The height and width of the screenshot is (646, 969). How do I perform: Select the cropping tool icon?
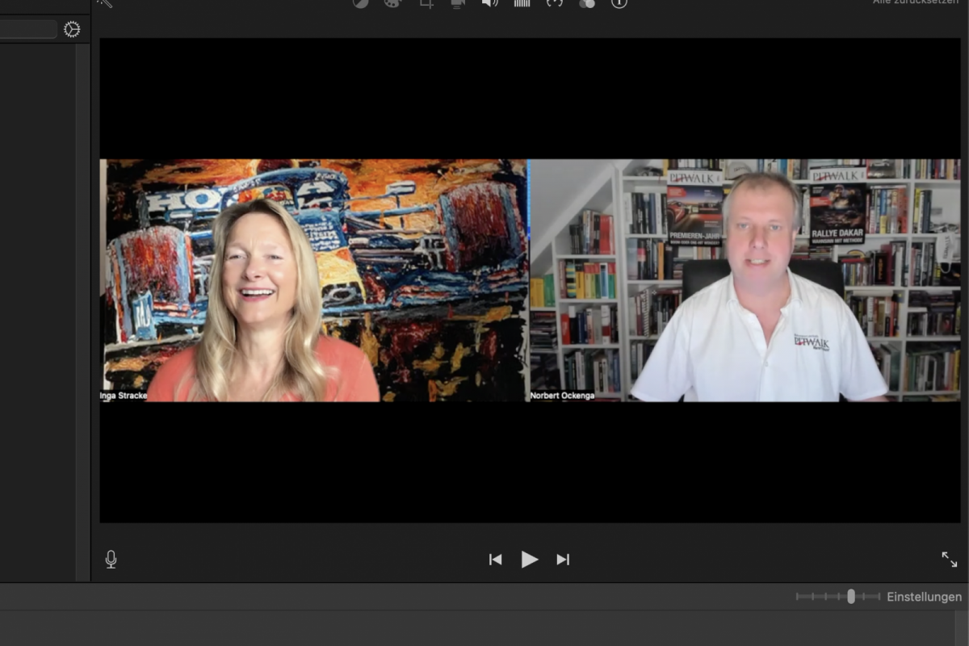pos(426,3)
